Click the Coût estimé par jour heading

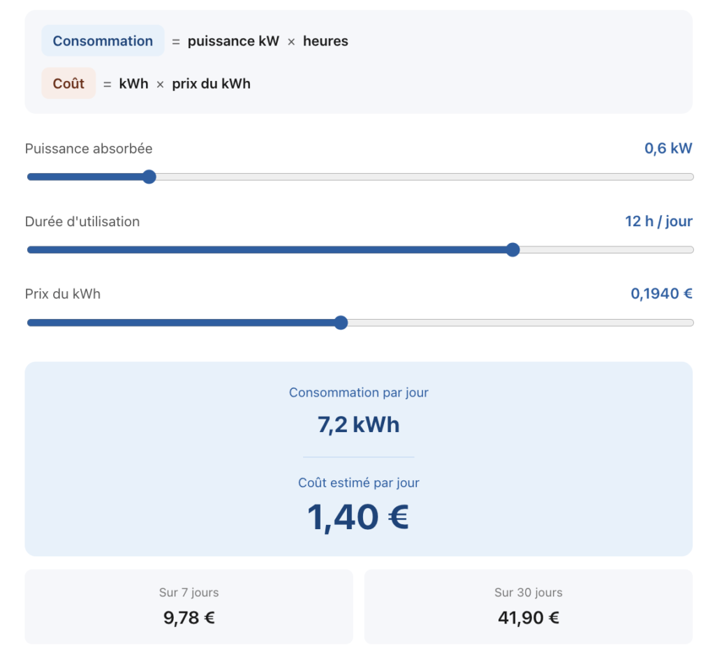tap(358, 483)
